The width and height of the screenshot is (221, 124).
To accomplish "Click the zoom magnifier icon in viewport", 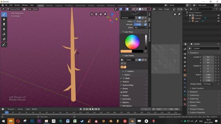I will click(105, 14).
